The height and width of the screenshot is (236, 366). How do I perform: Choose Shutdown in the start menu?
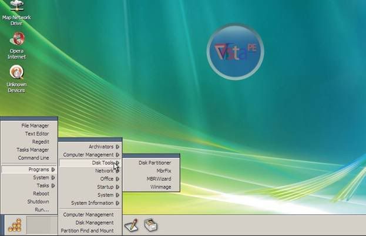pyautogui.click(x=29, y=201)
